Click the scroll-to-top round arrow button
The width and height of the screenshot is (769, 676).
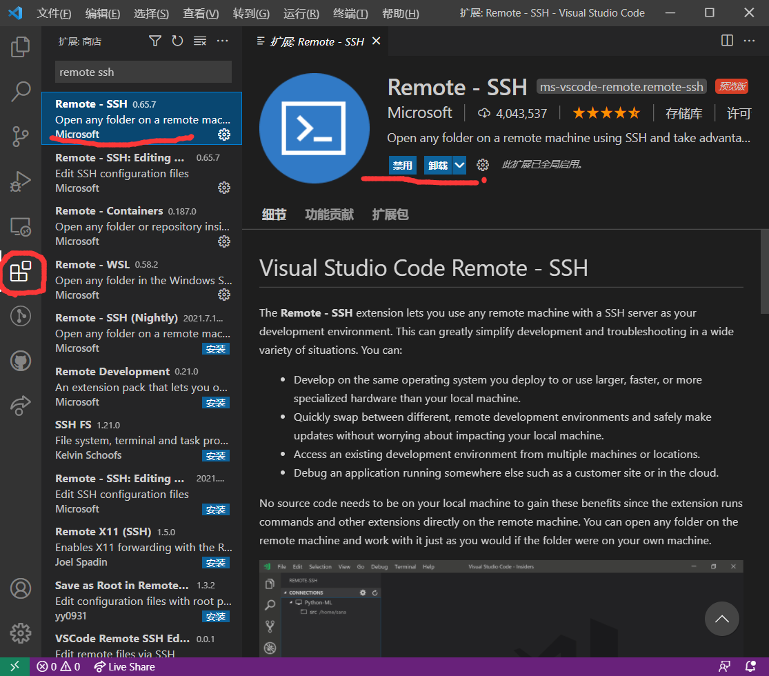721,619
